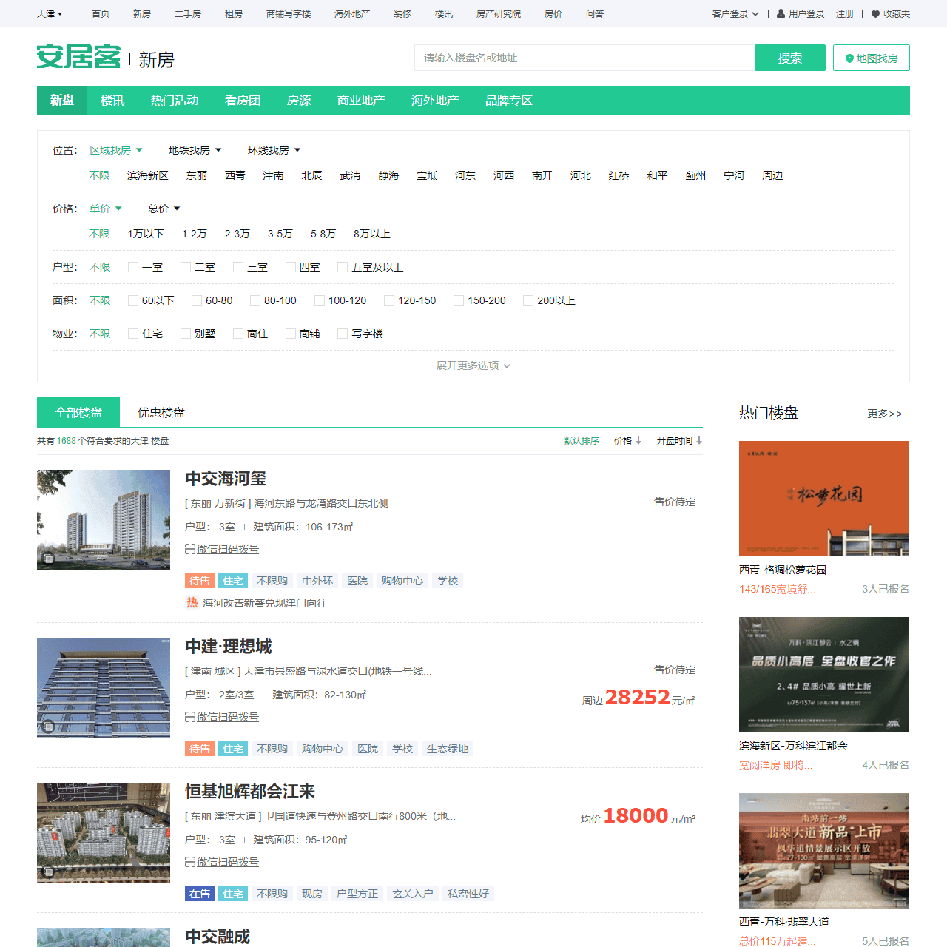Viewport: 947px width, 947px height.
Task: Click 更多>> in 热门楼盘
Action: pyautogui.click(x=885, y=414)
